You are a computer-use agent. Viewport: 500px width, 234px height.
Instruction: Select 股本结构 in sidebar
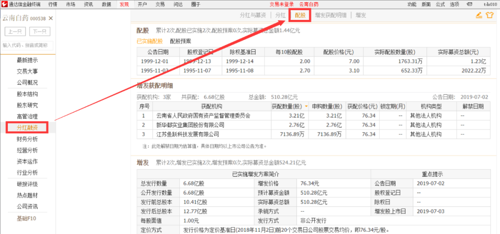click(27, 94)
